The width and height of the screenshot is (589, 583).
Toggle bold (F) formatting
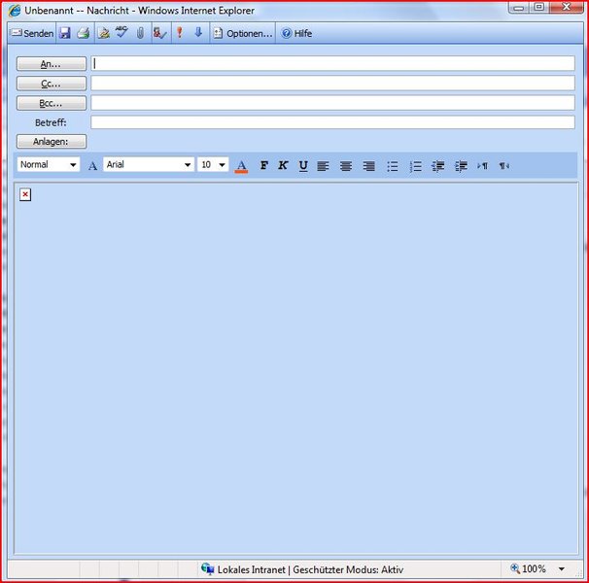pyautogui.click(x=264, y=165)
